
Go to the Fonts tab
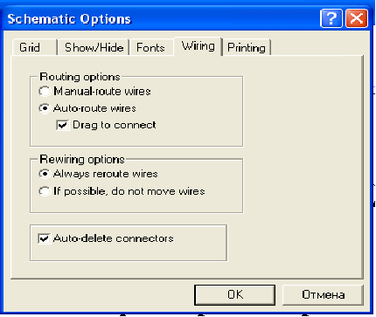pos(151,47)
